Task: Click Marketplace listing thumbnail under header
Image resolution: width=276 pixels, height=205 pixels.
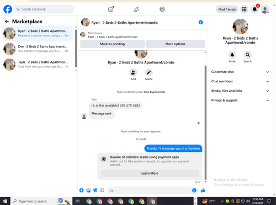Action: pyautogui.click(x=83, y=35)
